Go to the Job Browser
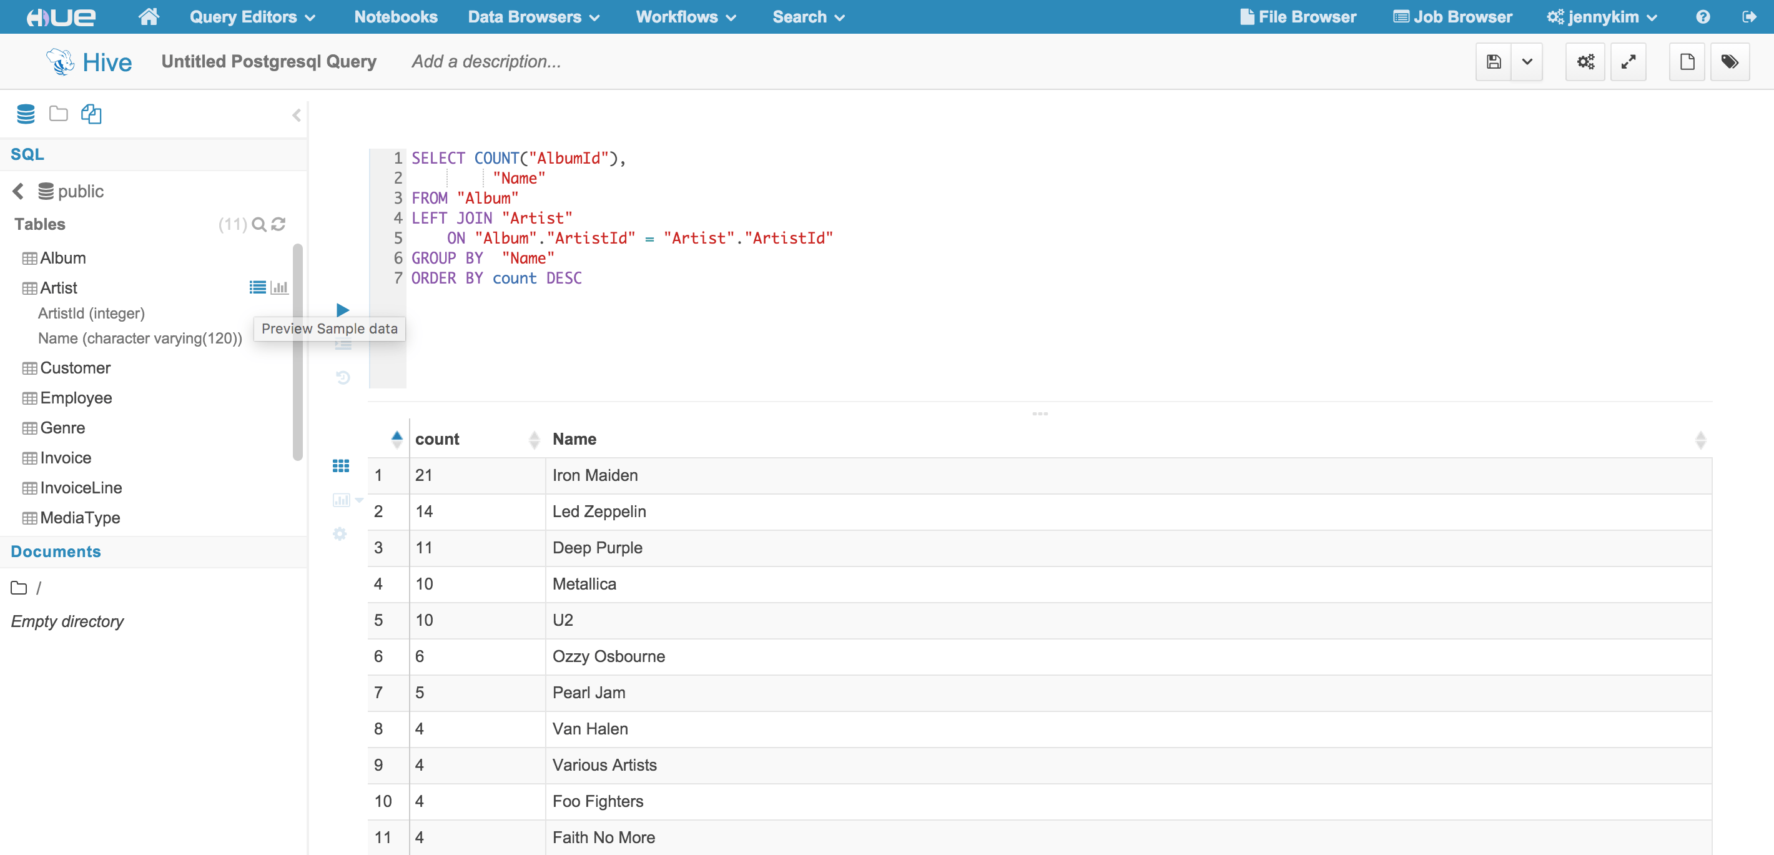This screenshot has height=855, width=1774. pos(1452,16)
